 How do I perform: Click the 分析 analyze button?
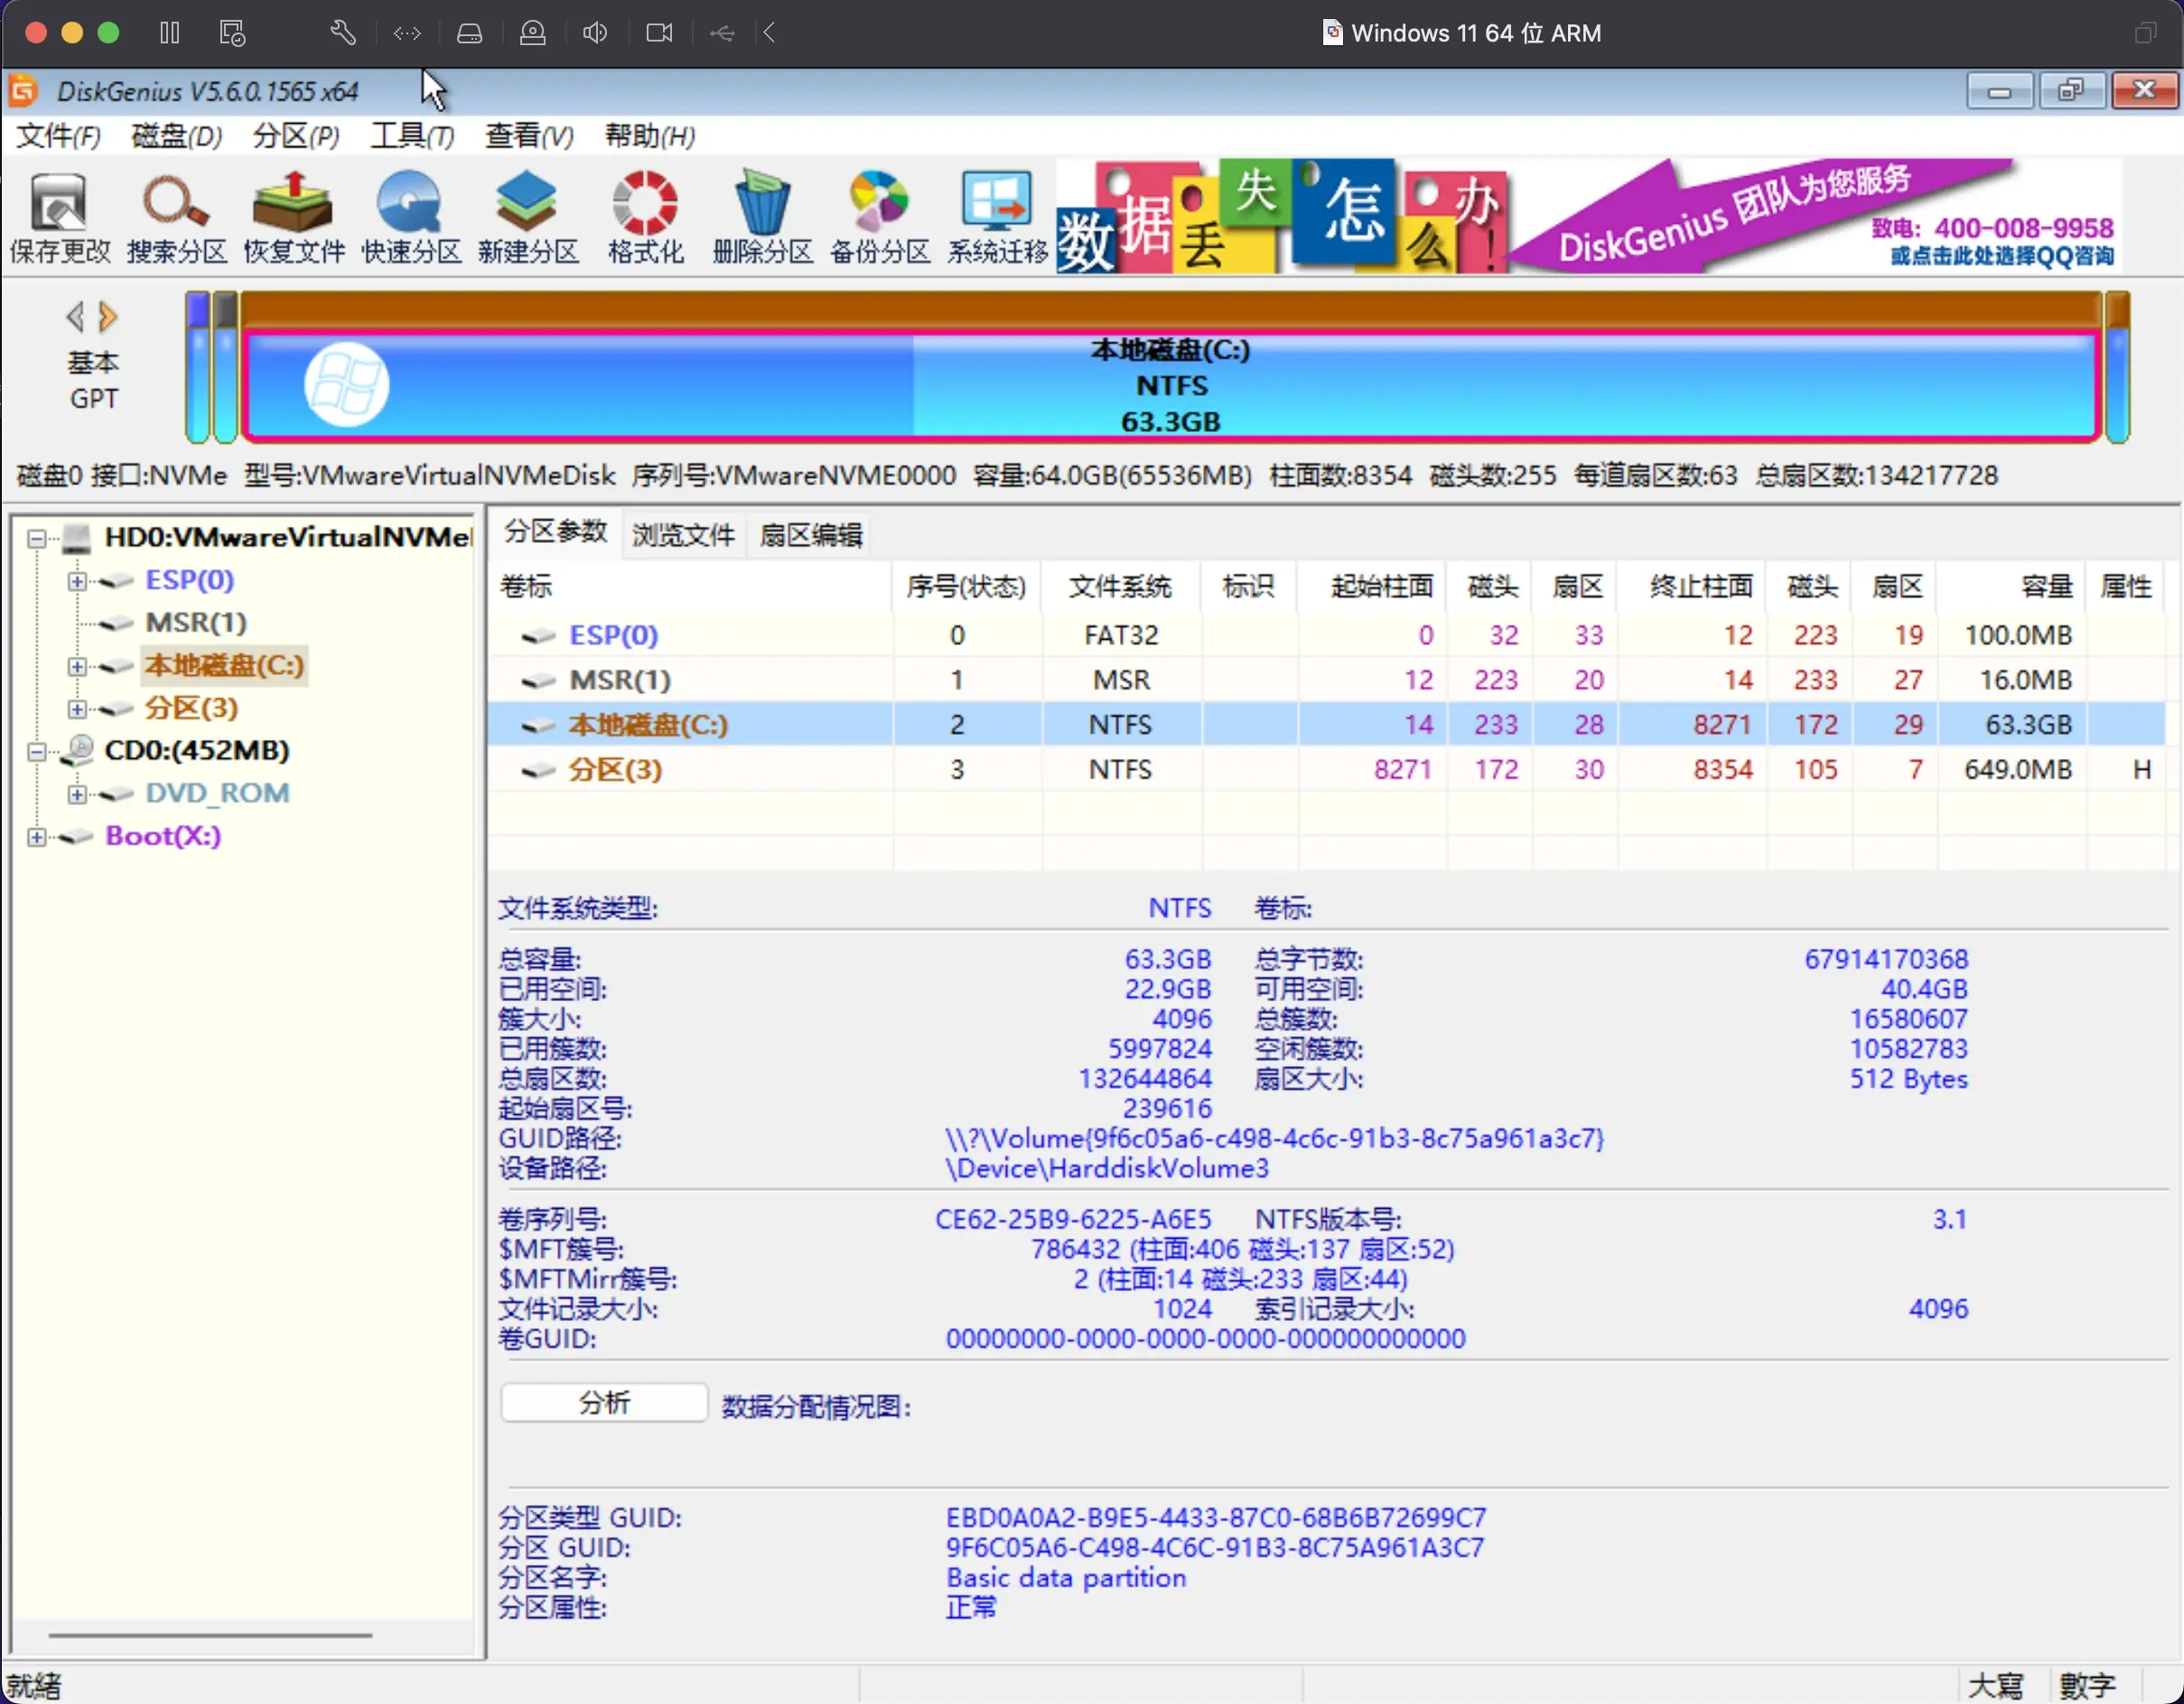point(603,1403)
